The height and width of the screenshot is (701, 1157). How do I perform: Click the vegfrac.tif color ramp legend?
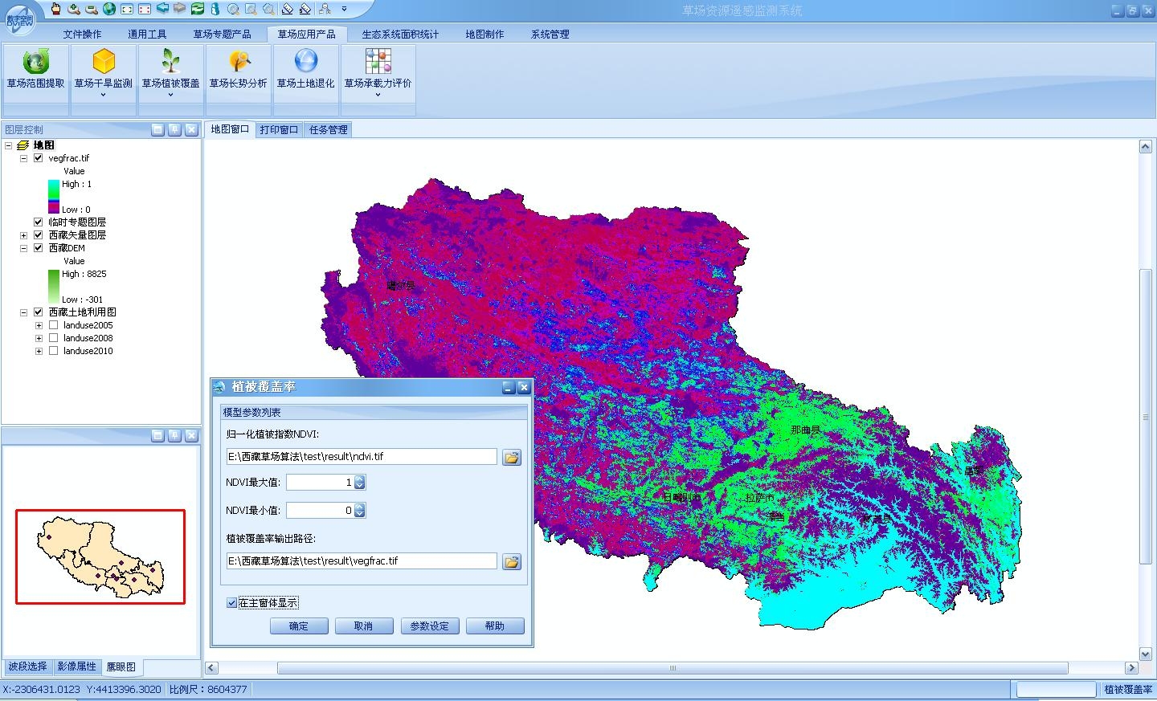pos(53,197)
